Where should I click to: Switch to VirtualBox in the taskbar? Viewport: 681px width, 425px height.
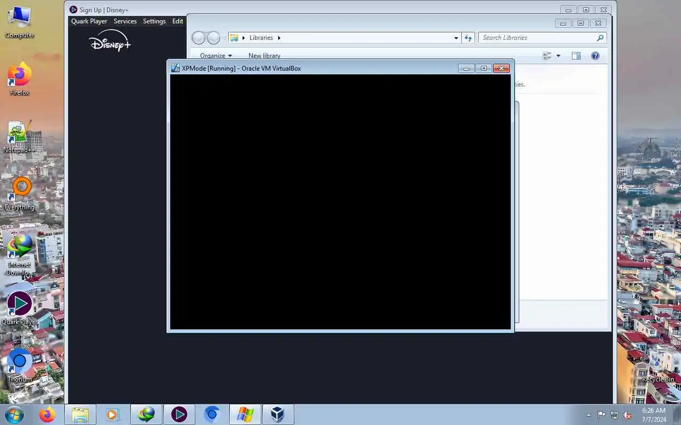pos(278,414)
